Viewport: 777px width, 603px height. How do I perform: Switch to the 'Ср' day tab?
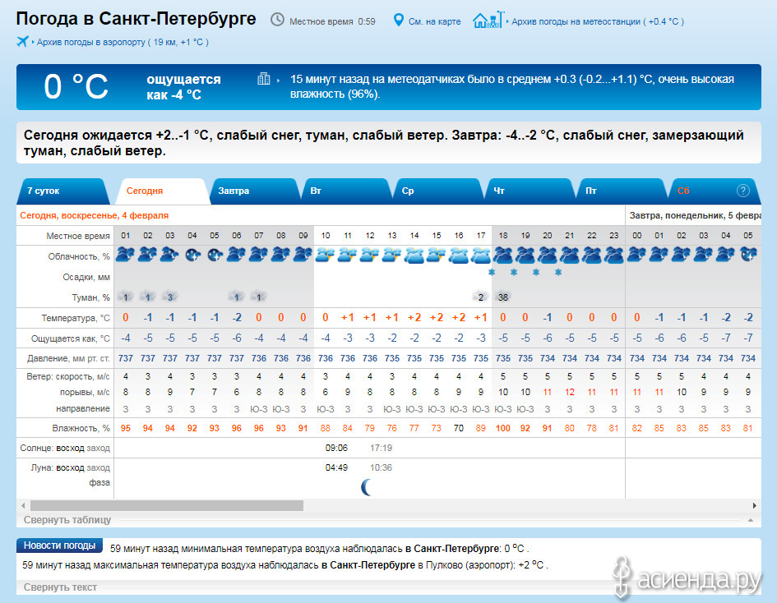[x=408, y=191]
